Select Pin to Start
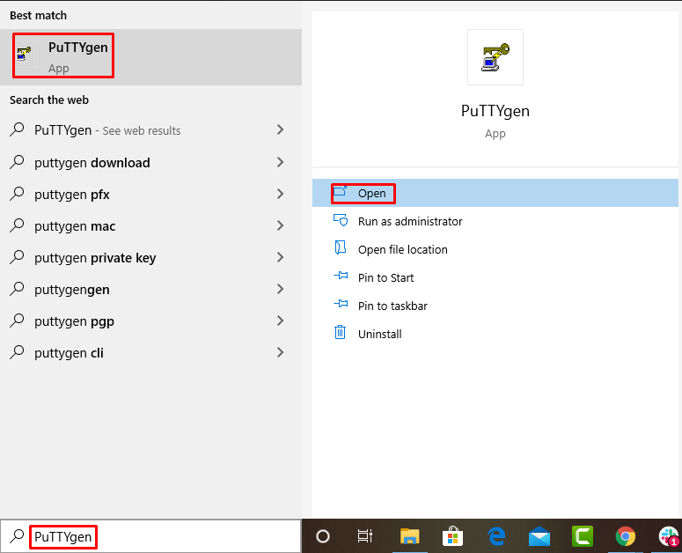 click(x=495, y=277)
